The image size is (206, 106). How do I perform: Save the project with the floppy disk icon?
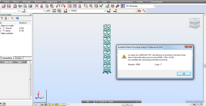click(x=9, y=6)
